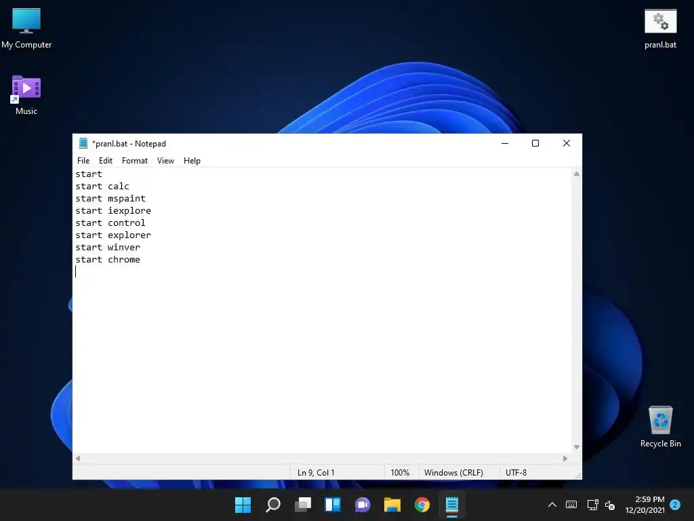
Task: Open taskbar Search magnifier
Action: tap(272, 505)
